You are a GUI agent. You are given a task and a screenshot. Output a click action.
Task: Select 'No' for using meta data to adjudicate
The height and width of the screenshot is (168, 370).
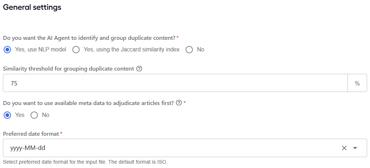pos(34,115)
